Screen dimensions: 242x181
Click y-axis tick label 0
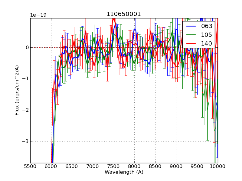(x=27, y=47)
